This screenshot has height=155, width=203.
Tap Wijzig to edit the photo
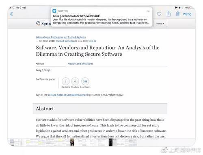coord(187,14)
